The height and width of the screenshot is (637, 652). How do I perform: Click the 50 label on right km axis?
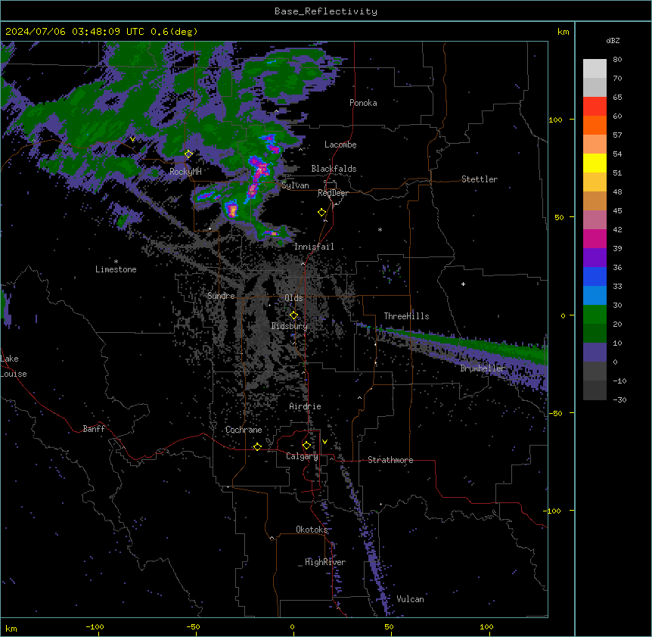[x=559, y=217]
